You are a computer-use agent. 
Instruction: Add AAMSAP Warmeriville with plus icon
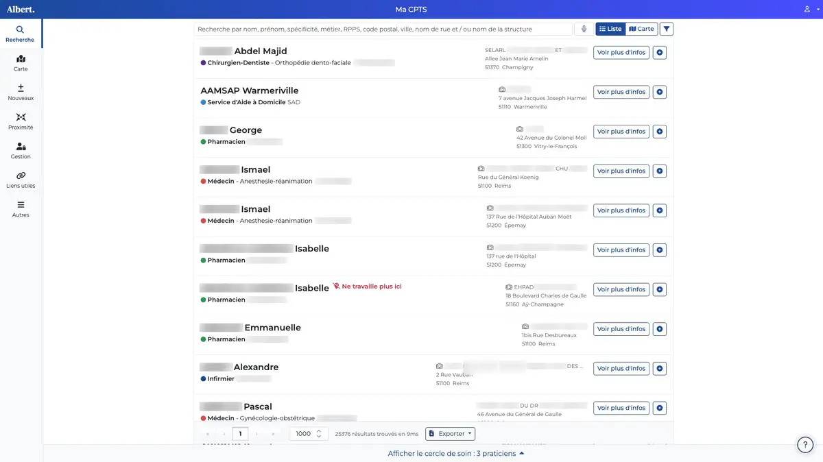[x=659, y=92]
